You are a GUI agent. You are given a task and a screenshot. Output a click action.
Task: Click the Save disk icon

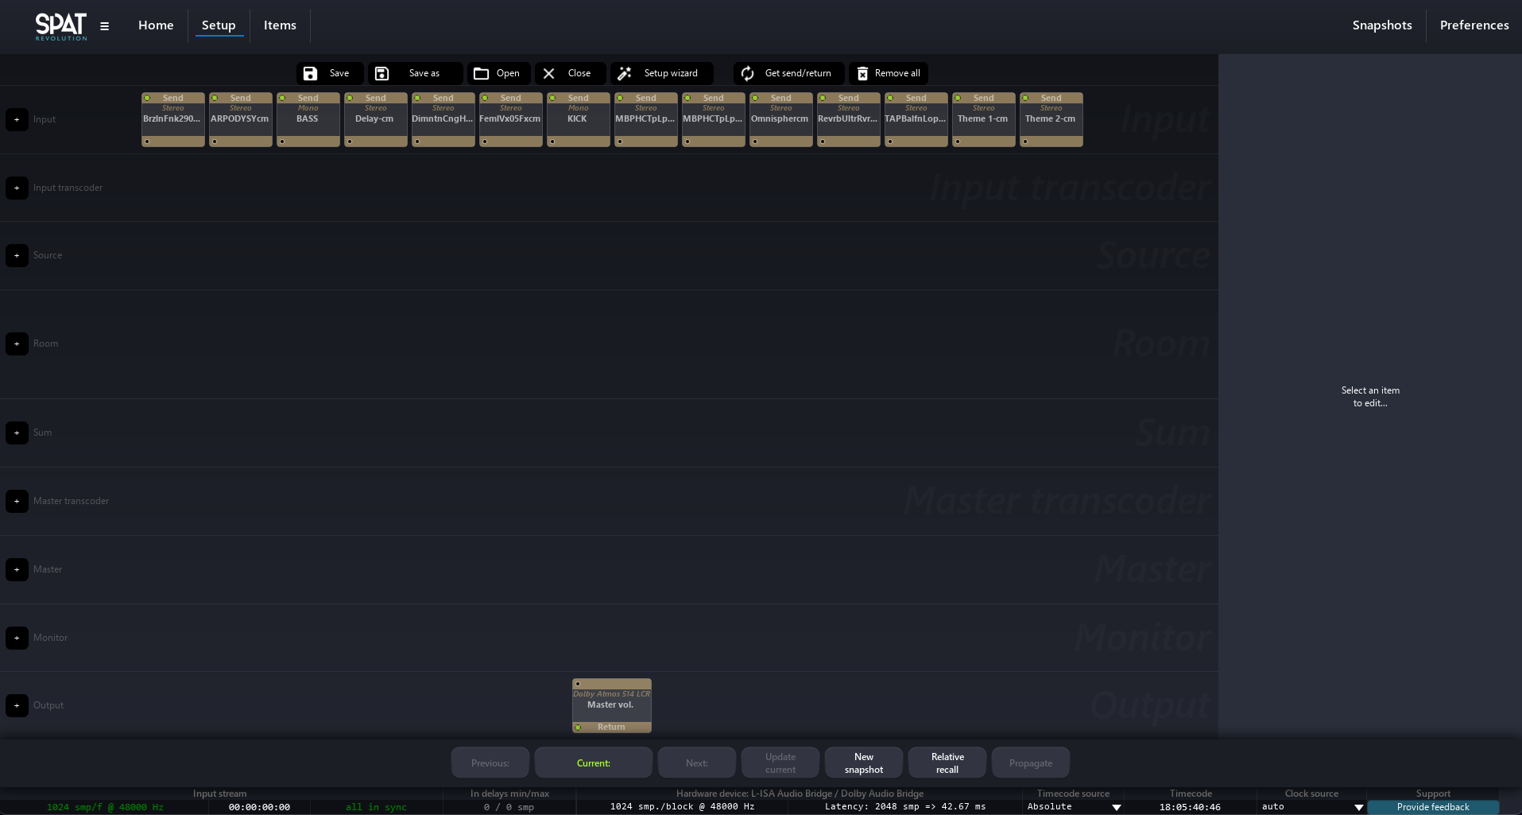[x=311, y=73]
